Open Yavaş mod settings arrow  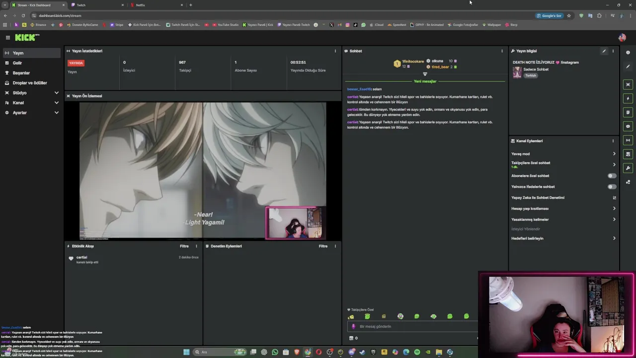614,154
